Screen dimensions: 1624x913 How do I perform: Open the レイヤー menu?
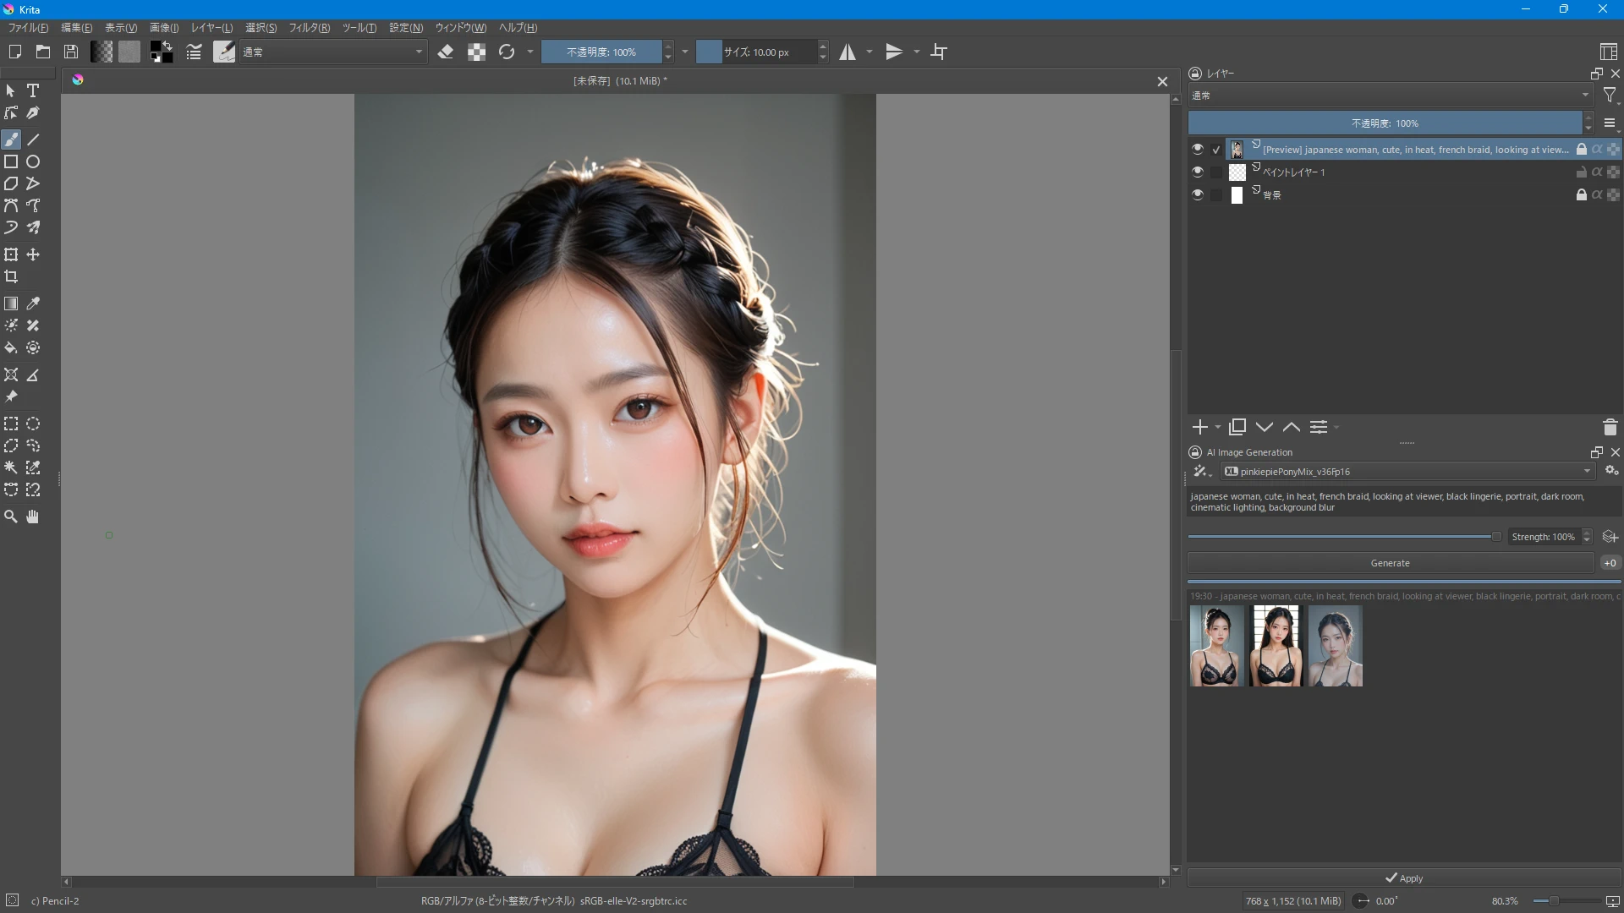point(211,28)
